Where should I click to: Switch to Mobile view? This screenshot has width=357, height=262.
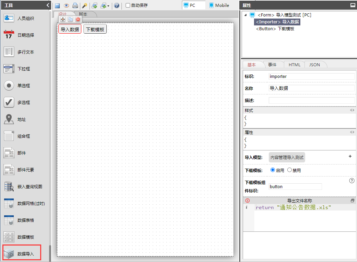coord(219,5)
